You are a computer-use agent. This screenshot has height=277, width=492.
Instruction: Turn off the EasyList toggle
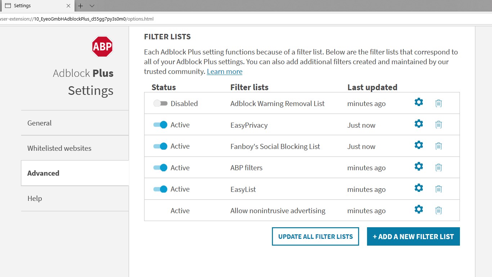click(x=160, y=189)
